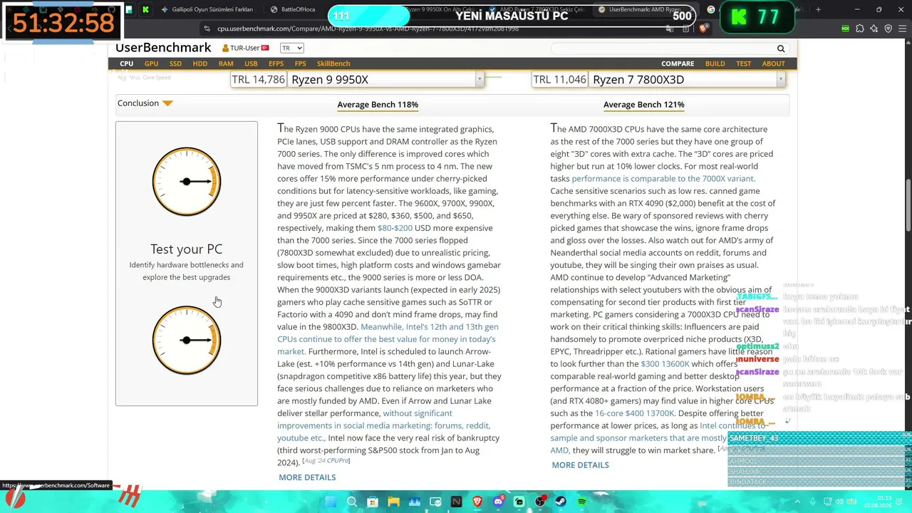The image size is (912, 513).
Task: Open the comparable to 7000X variant link
Action: (x=663, y=178)
